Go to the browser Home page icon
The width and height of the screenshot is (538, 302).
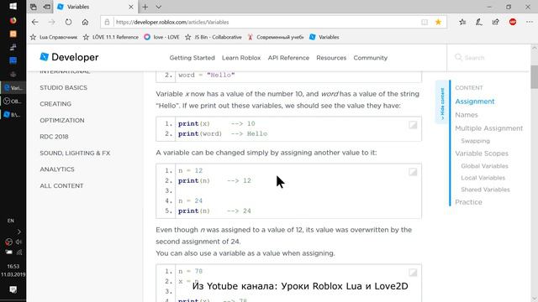click(85, 22)
